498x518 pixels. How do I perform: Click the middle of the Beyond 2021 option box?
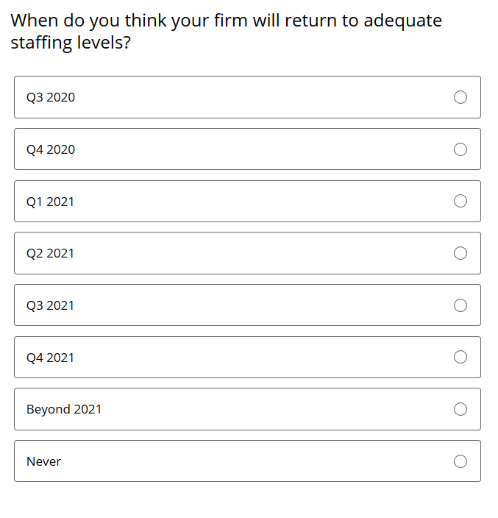(247, 409)
